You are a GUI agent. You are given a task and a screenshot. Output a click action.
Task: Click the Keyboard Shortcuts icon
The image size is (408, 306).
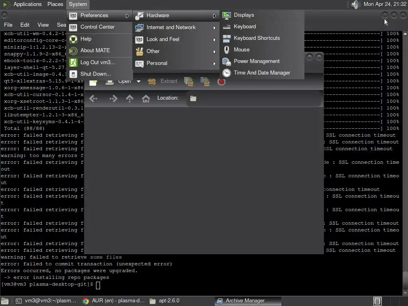click(227, 39)
